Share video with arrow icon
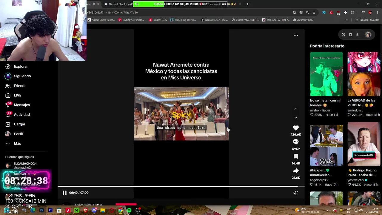The image size is (382, 215). pyautogui.click(x=296, y=171)
